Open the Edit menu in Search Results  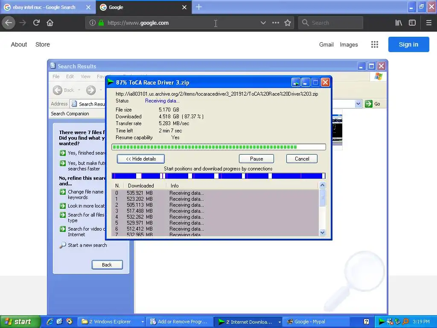click(x=70, y=76)
